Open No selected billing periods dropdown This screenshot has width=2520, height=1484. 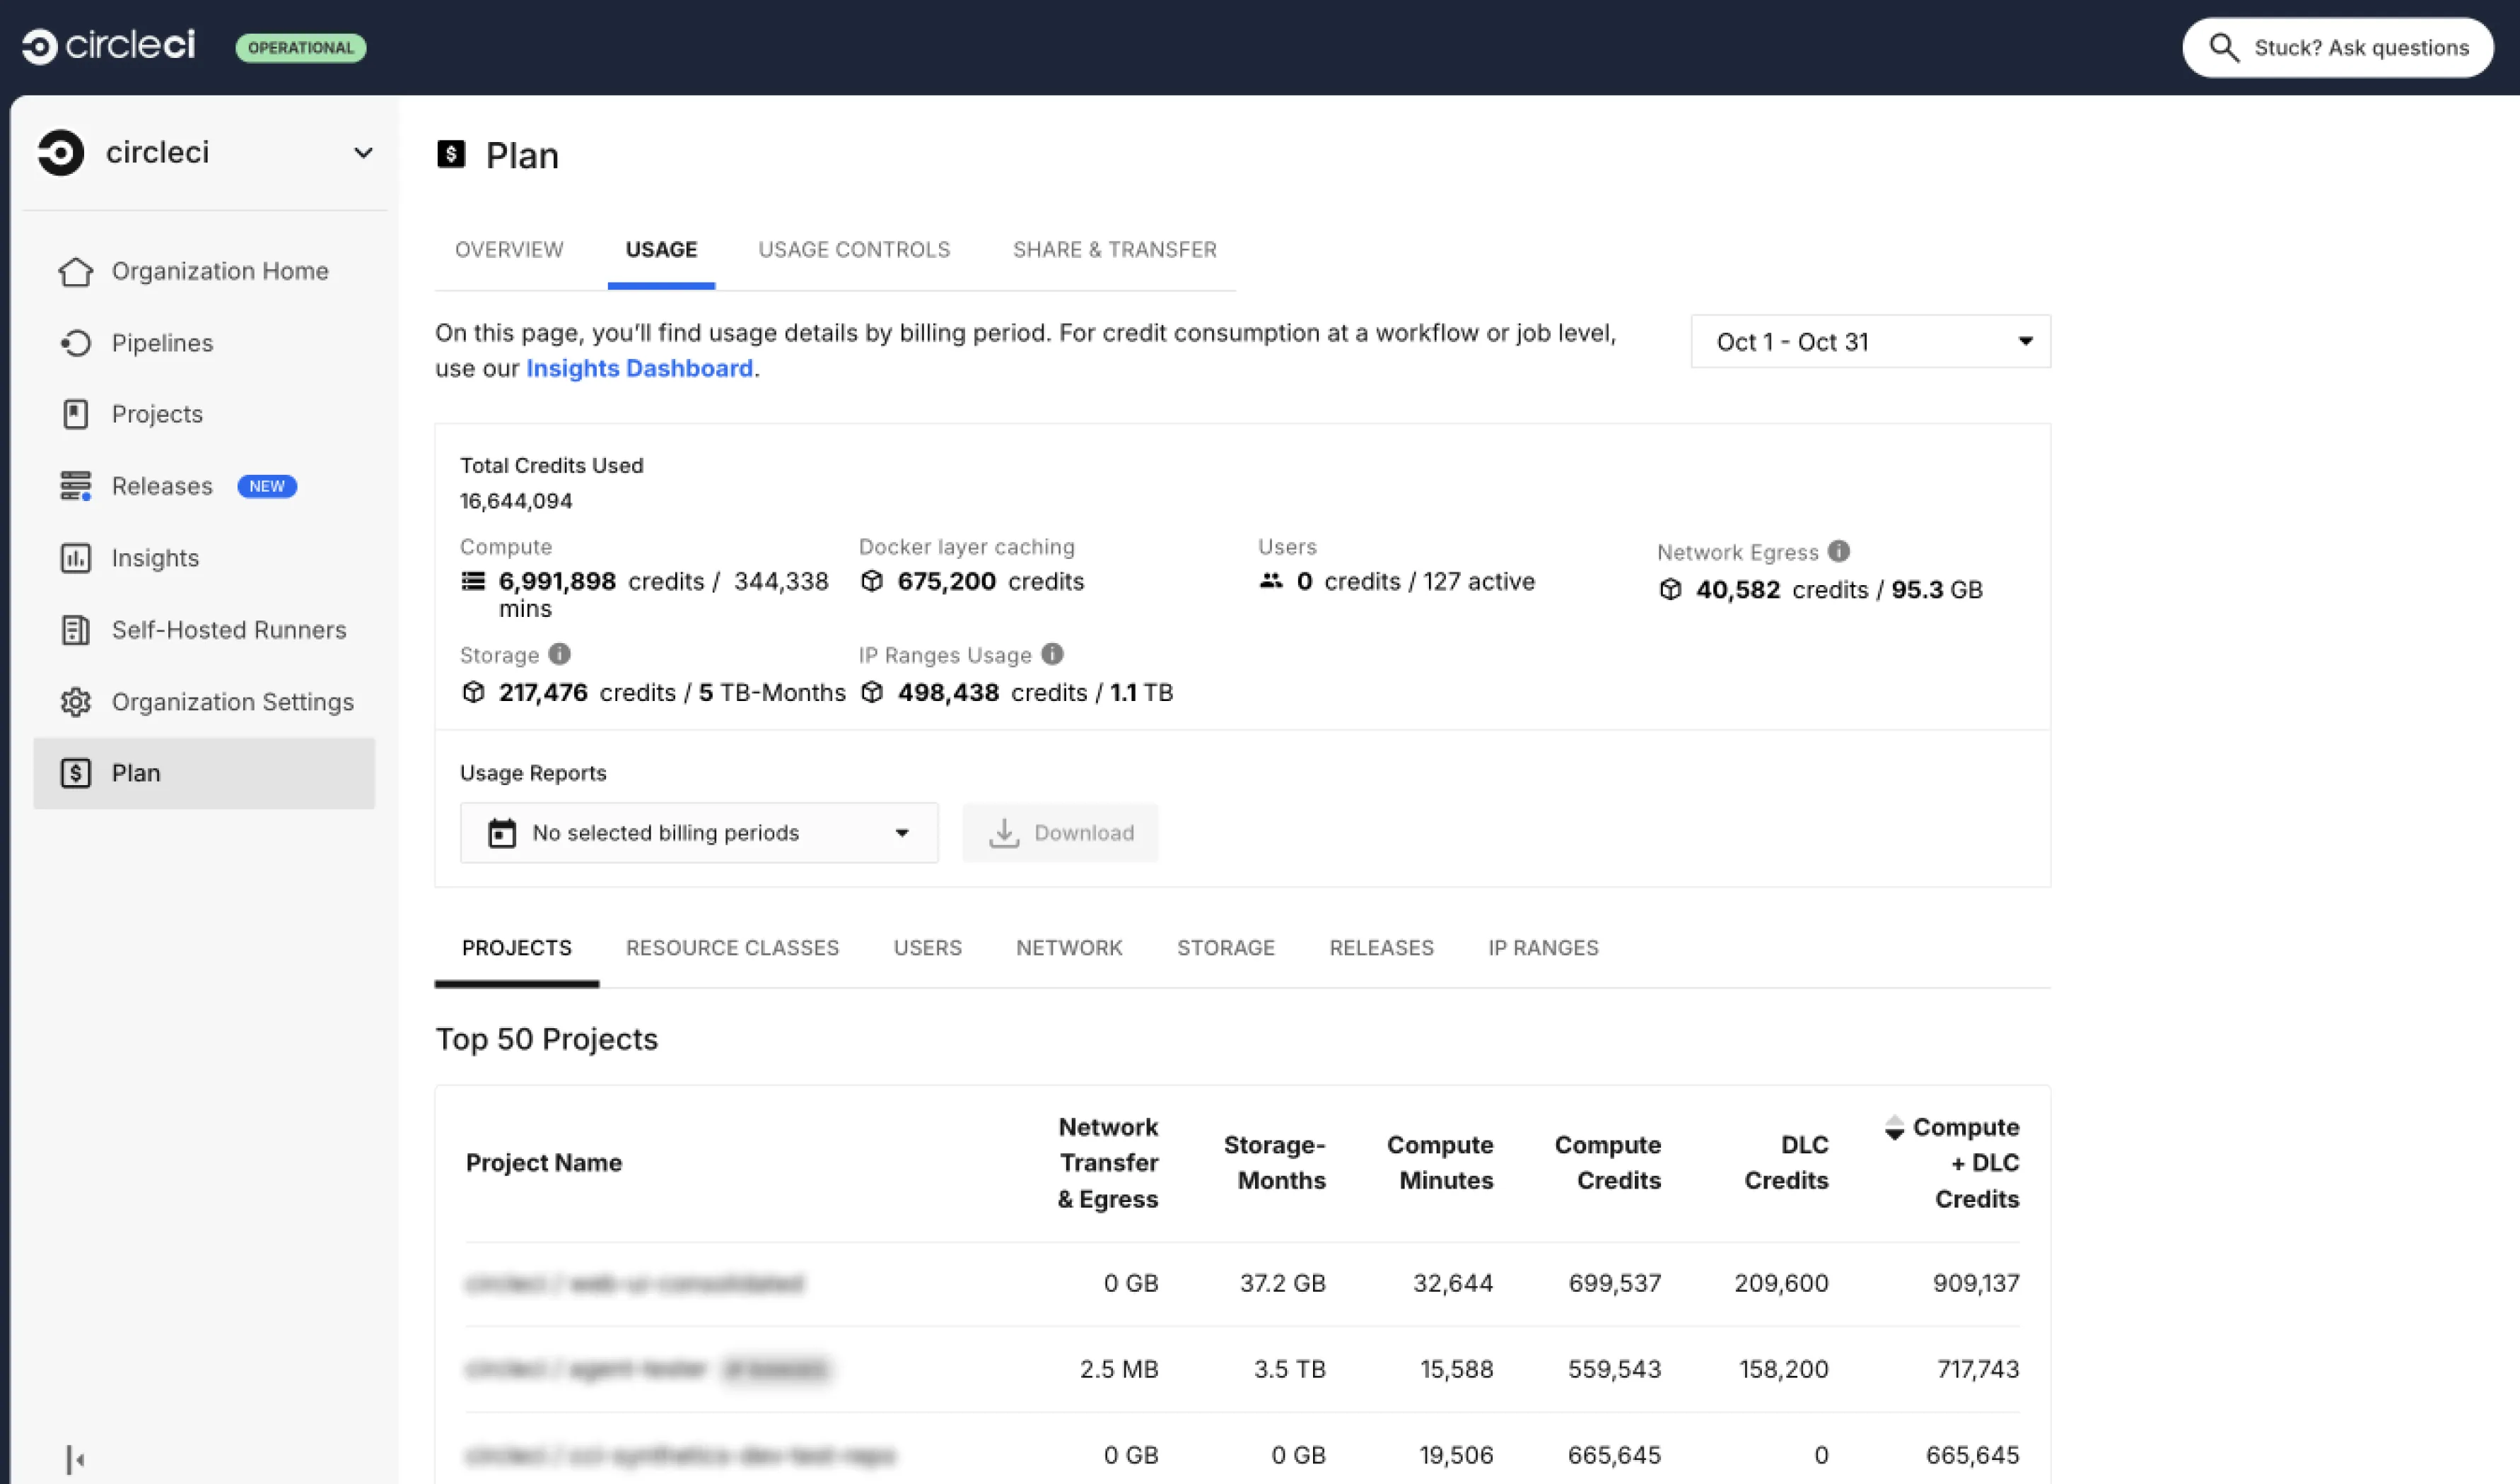point(699,832)
